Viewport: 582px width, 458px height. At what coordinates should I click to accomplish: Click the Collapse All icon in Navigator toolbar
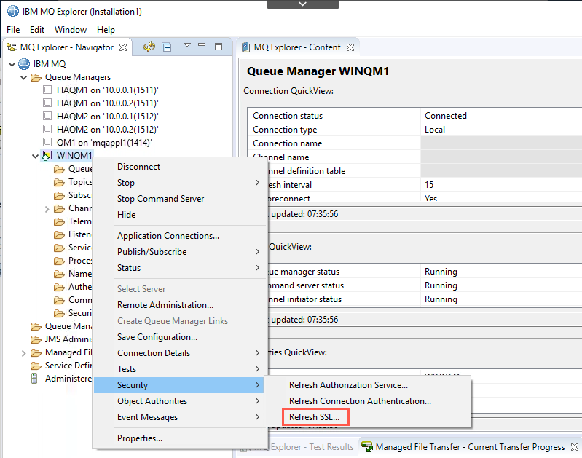tap(167, 47)
